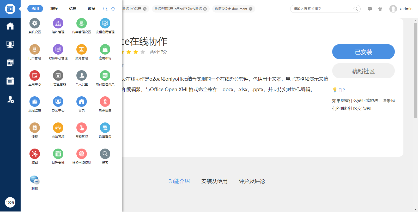The image size is (418, 212).
Task: Launch 神经网络模型 app
Action: (x=82, y=154)
